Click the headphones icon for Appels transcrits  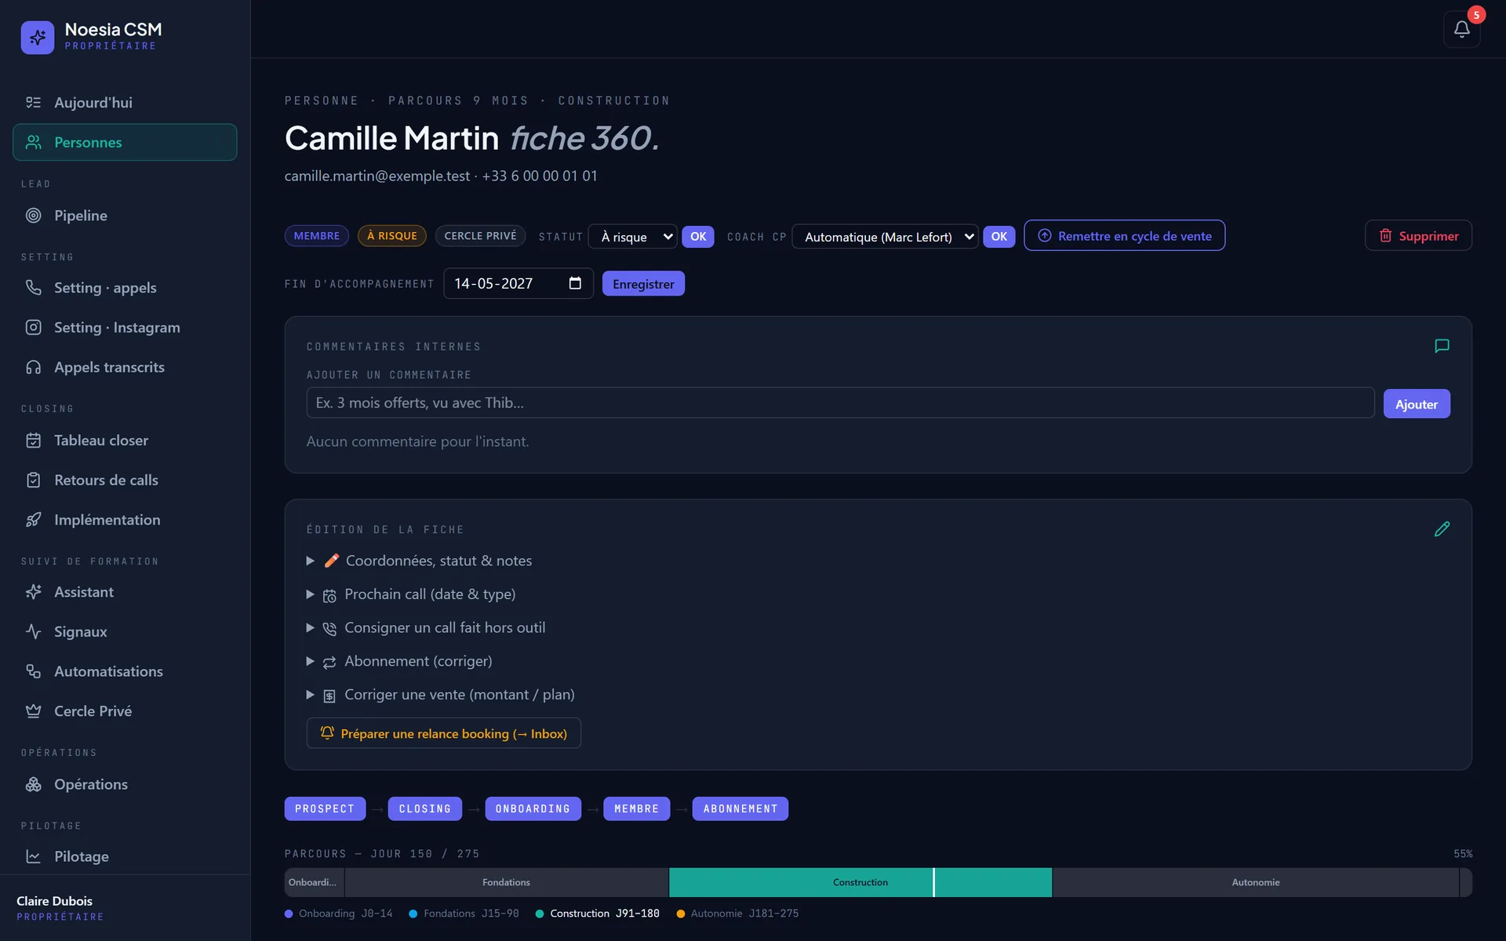coord(34,367)
